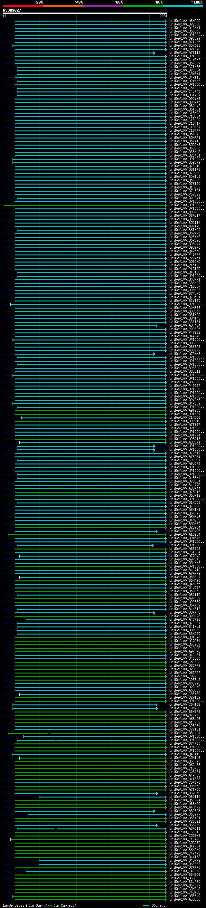Screen dimensions: 206x908
Task: Select the UniRef100_Q804Y7 label
Action: click(x=185, y=106)
